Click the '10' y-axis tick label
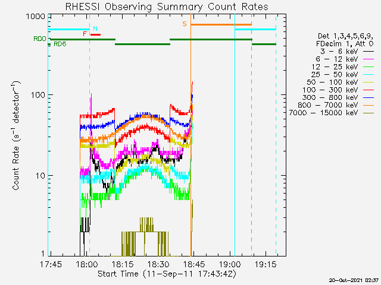The image size is (381, 285). coord(40,176)
